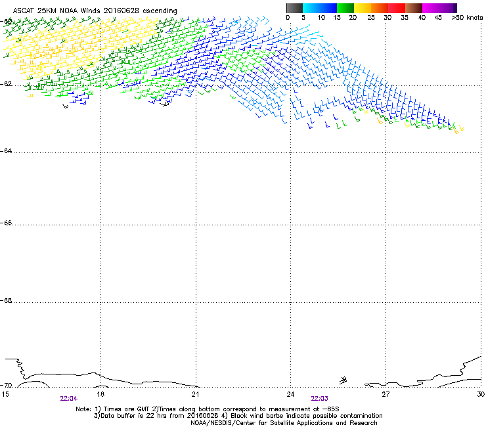This screenshot has height=427, width=486.
Task: Click the longitude label 15
Action: click(x=5, y=394)
